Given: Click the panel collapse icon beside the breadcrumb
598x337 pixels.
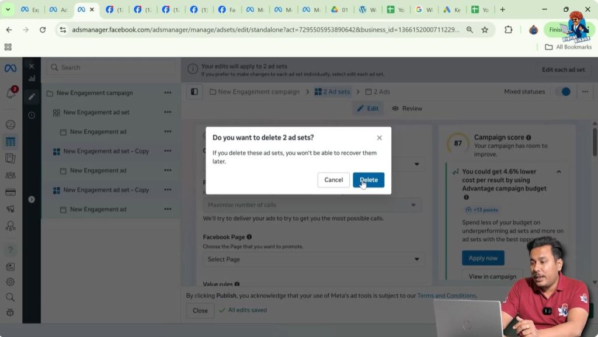Looking at the screenshot, I should pos(194,92).
